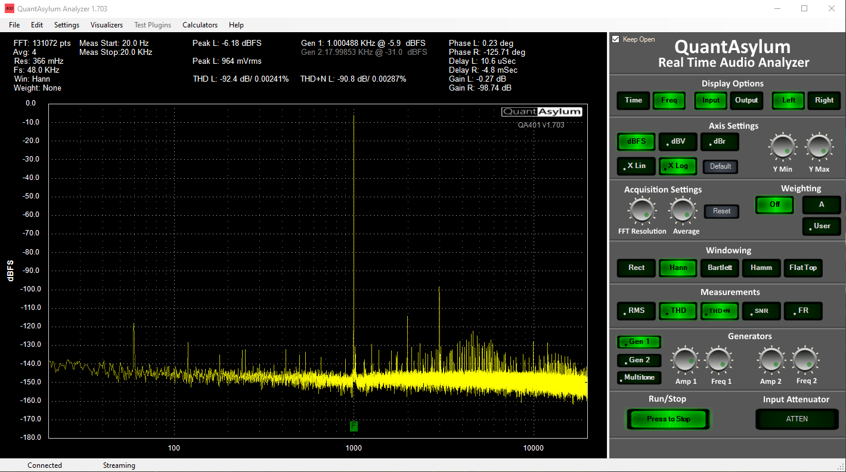Open the Settings menu

click(x=67, y=25)
